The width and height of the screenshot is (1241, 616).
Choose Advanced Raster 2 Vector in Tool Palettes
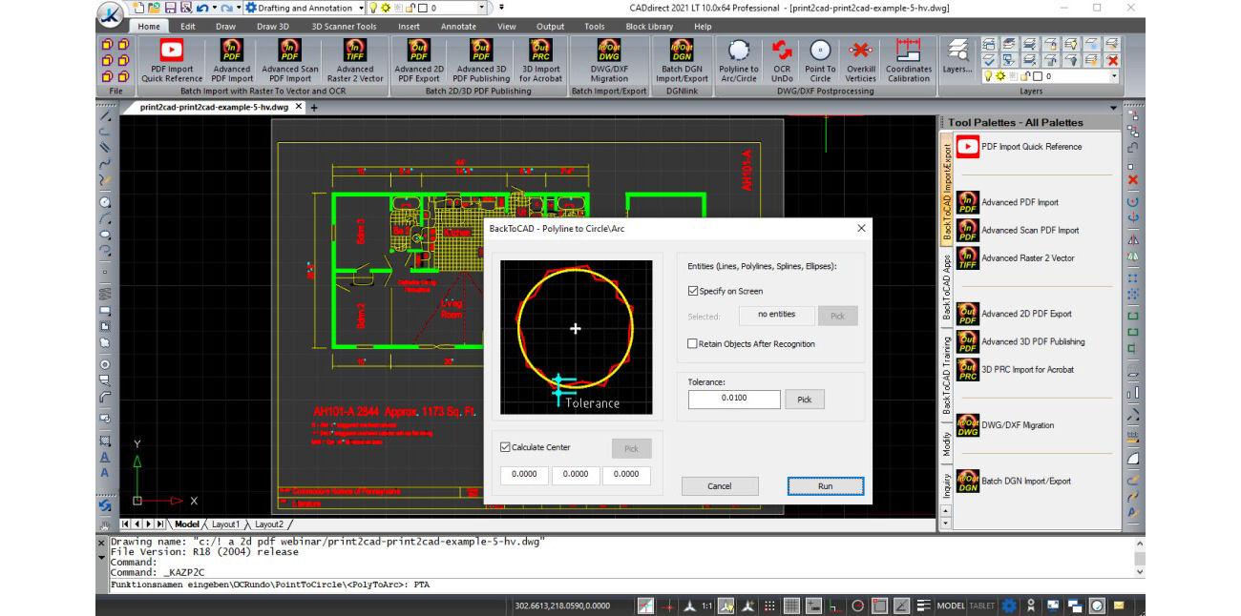(x=1015, y=258)
